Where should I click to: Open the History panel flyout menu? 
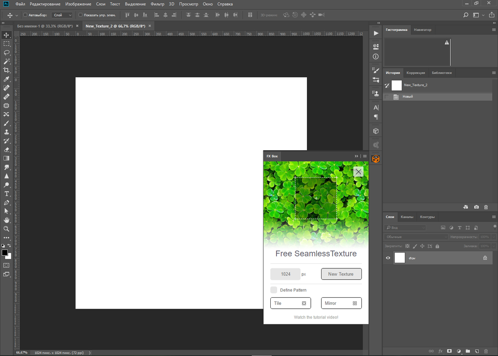pos(494,73)
